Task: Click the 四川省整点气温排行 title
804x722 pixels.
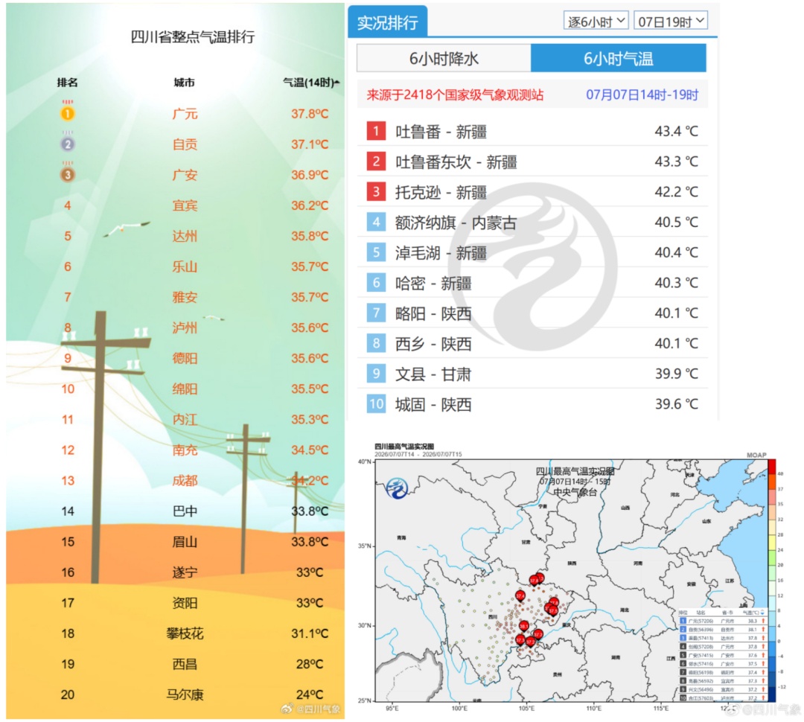Action: (x=193, y=36)
